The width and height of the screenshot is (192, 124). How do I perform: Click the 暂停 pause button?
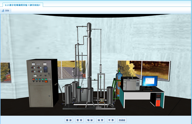(79, 120)
